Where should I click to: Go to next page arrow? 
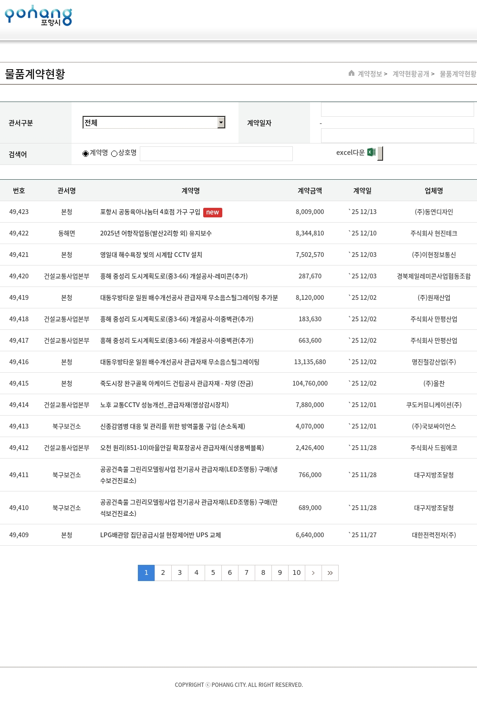tap(313, 573)
